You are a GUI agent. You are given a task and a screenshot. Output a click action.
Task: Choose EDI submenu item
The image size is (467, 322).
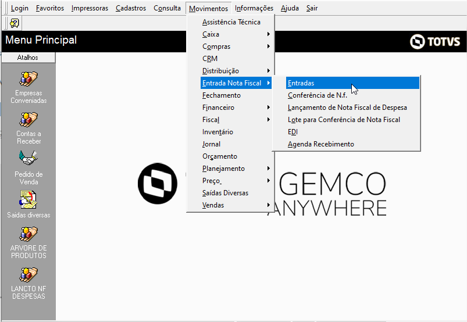click(352, 132)
